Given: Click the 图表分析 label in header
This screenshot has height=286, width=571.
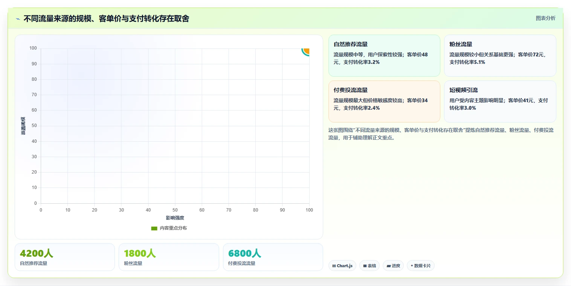Looking at the screenshot, I should (545, 18).
